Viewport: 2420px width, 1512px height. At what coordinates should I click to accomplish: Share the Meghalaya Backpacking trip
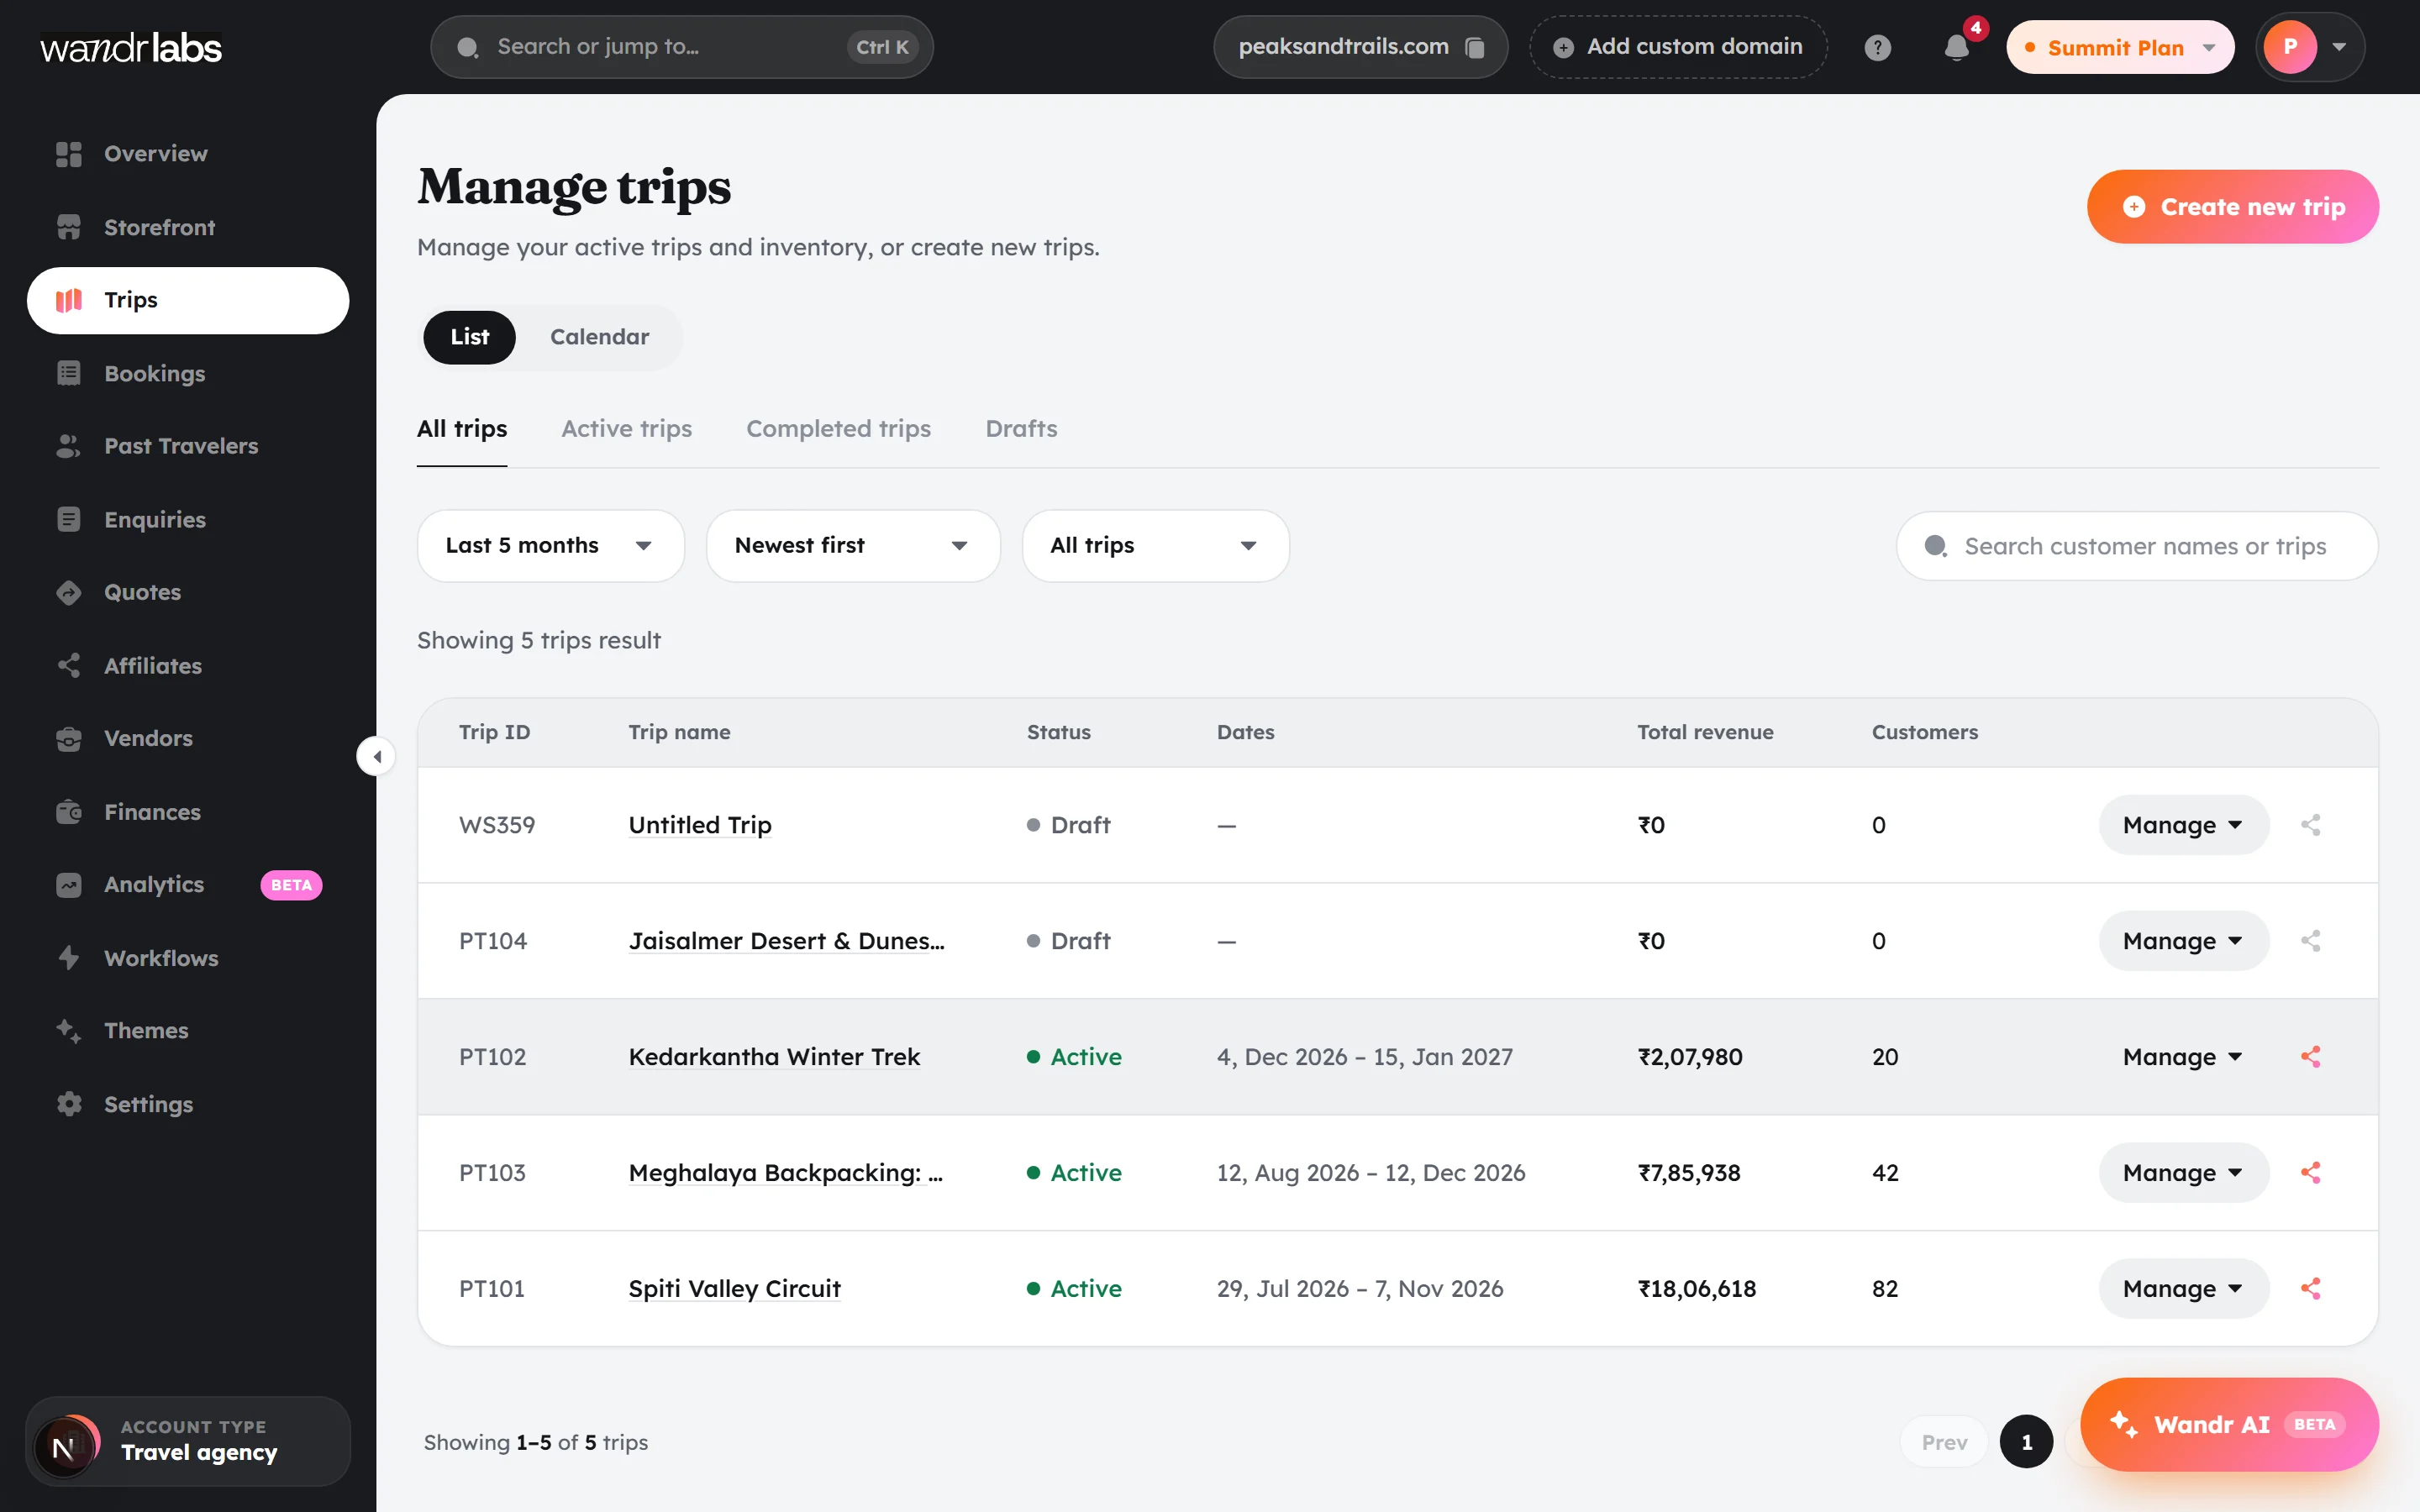coord(2310,1173)
